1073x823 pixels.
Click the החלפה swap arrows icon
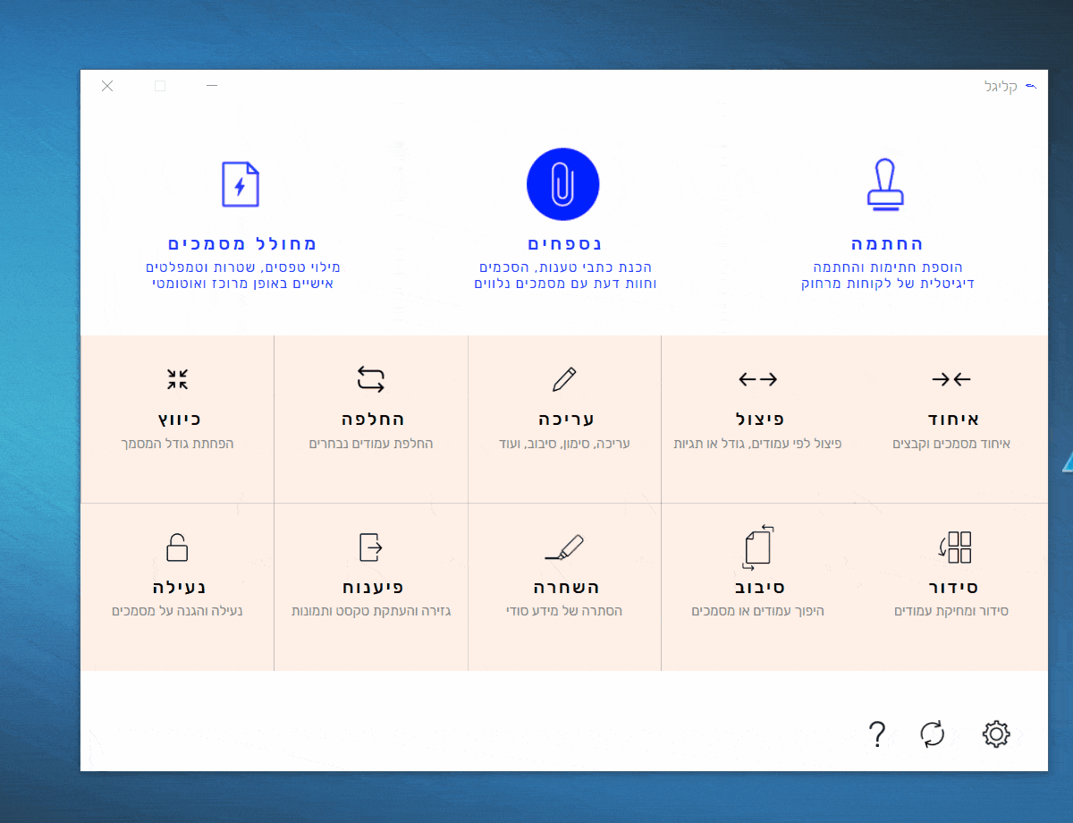(x=370, y=379)
